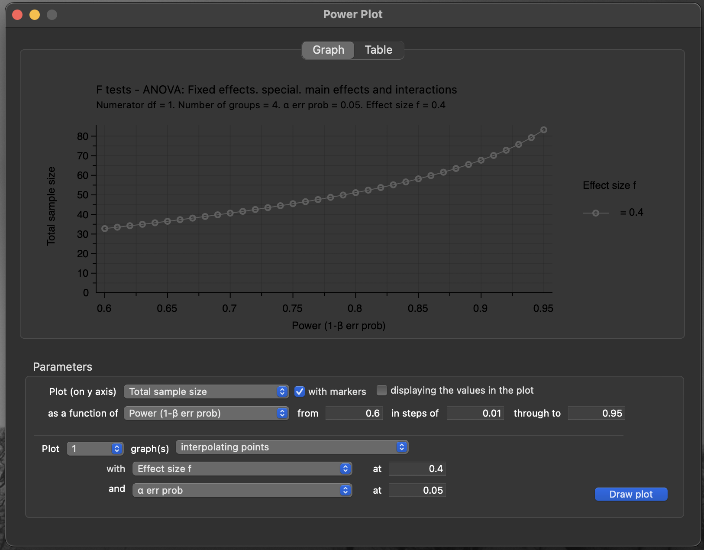This screenshot has width=704, height=550.
Task: Uncheck the with markers checkbox
Action: (300, 391)
